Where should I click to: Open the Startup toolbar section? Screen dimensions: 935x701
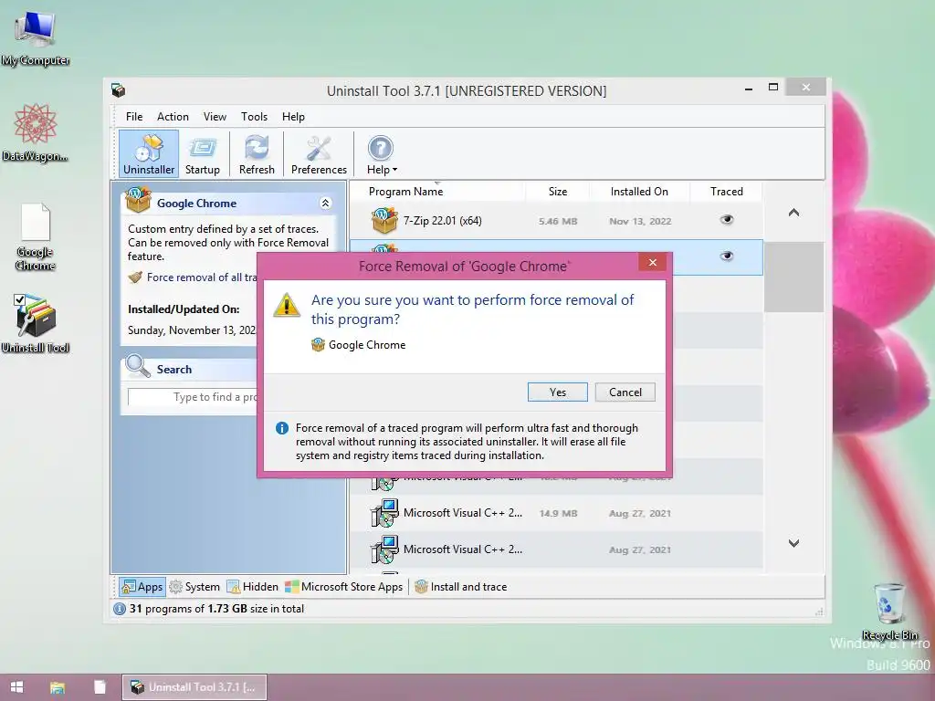click(x=203, y=153)
